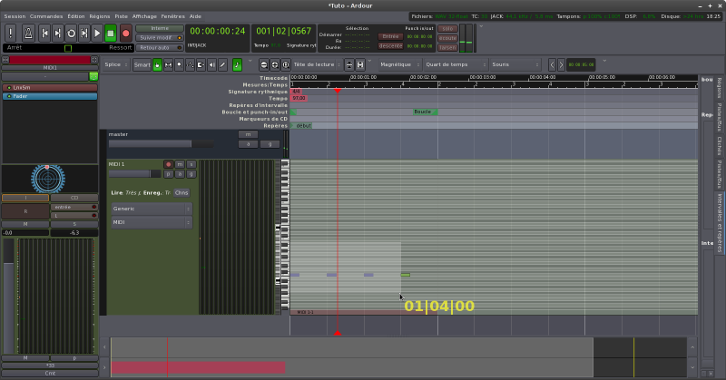Open the Session menu
The image size is (726, 380).
[15, 16]
